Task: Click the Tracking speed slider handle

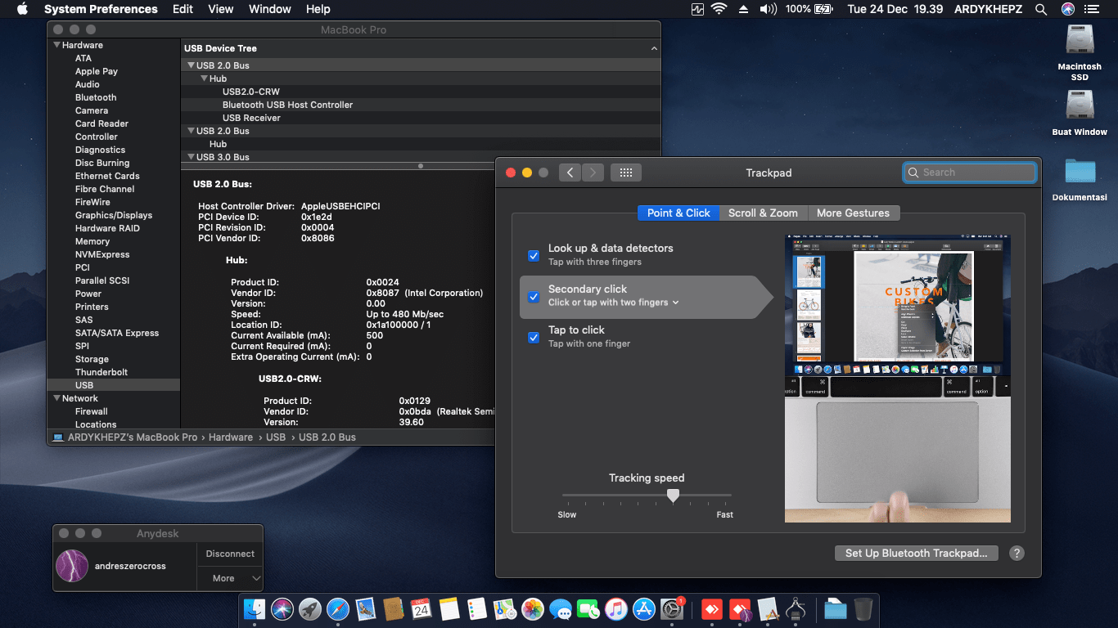Action: click(x=673, y=496)
